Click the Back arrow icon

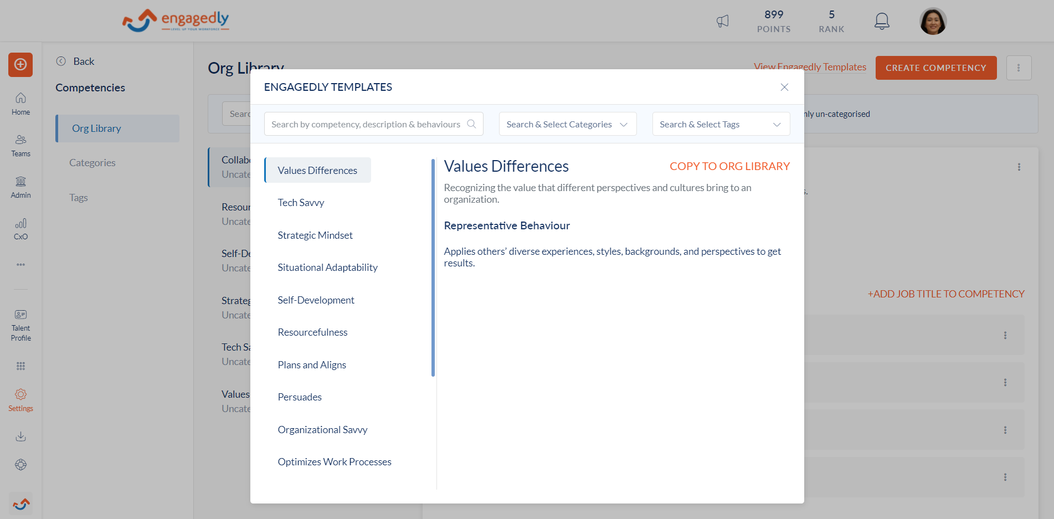pos(61,61)
